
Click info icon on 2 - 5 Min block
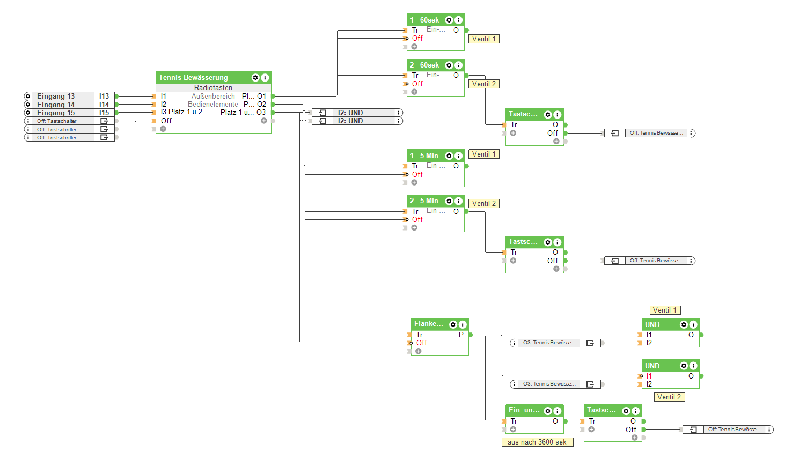[x=458, y=201]
